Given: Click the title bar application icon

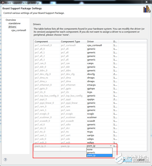Looking at the screenshot, I should point(3,3).
